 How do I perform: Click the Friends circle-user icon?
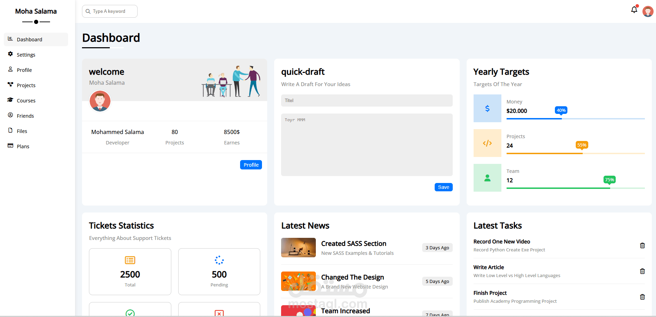pos(10,115)
